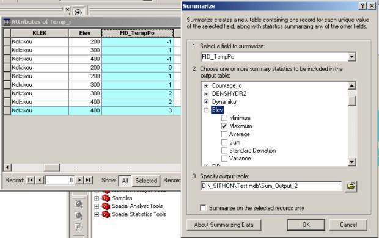Go to last record button
This screenshot has width=379, height=238.
click(89, 180)
